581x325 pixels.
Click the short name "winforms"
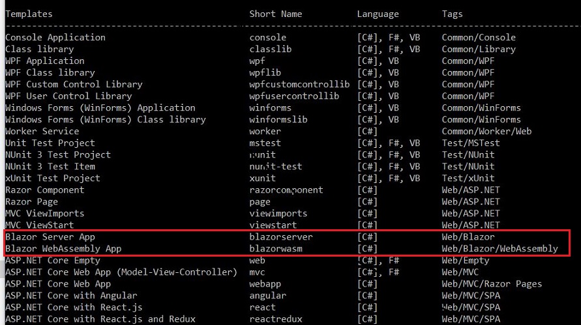pos(270,108)
